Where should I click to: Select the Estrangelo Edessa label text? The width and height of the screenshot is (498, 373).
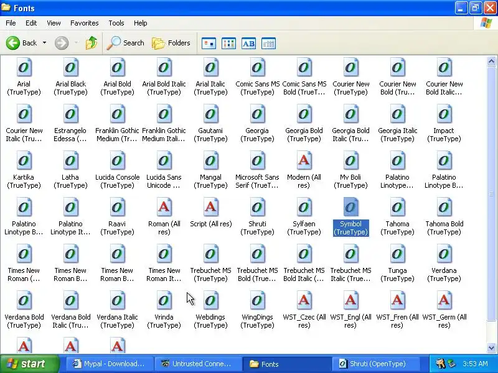[70, 135]
